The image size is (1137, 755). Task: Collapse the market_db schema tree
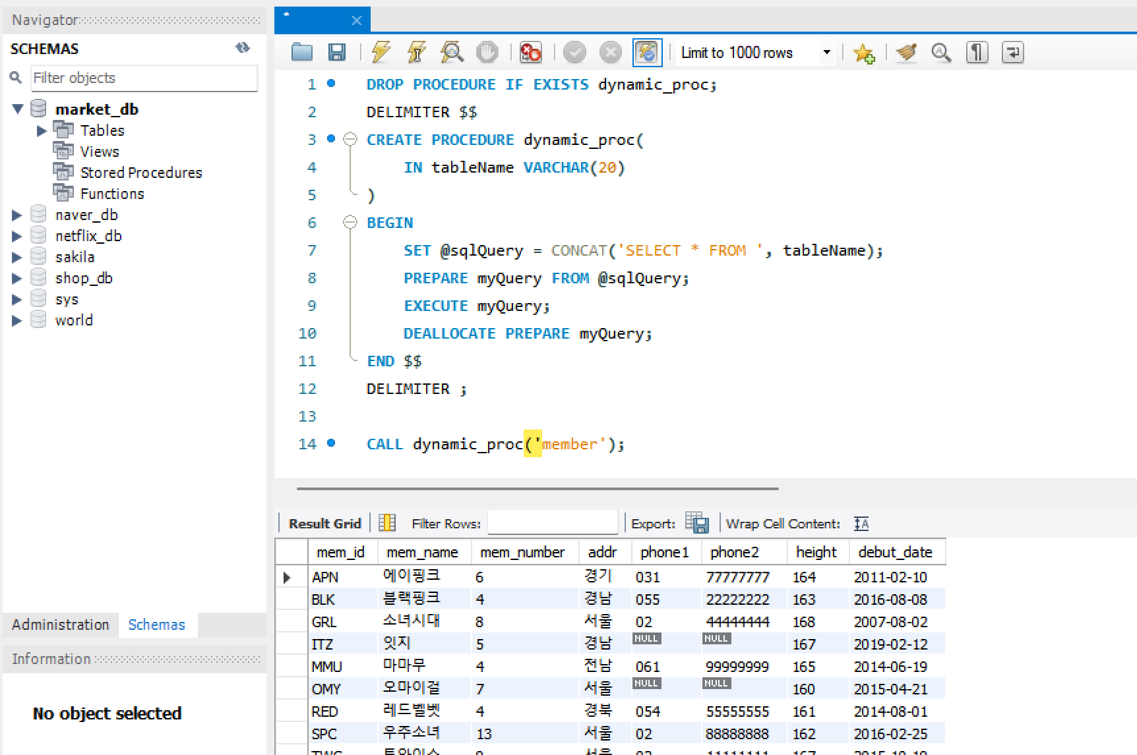point(18,109)
